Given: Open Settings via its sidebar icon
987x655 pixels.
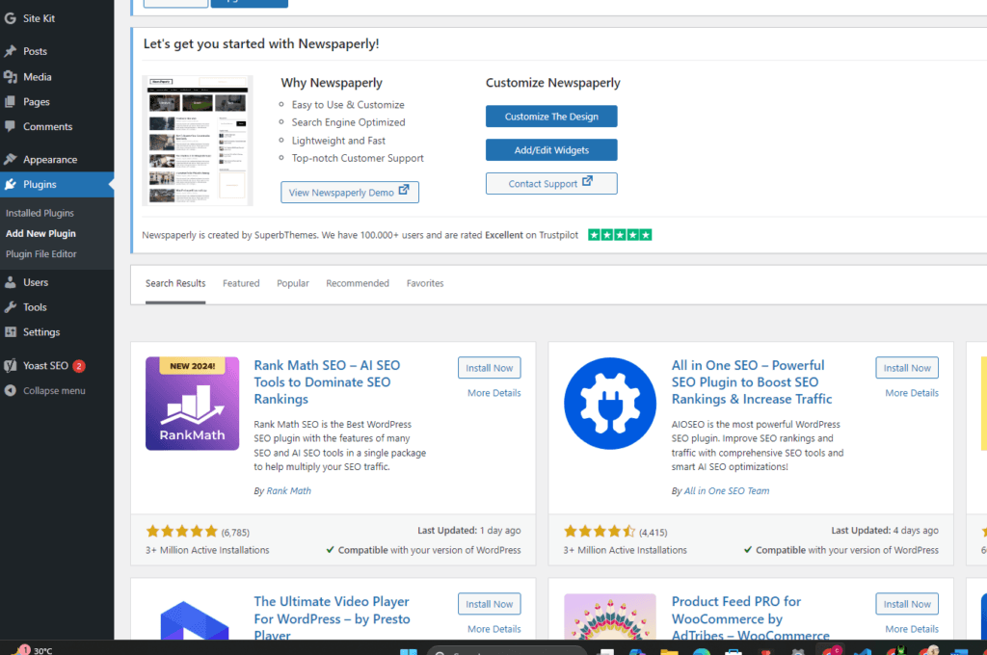Looking at the screenshot, I should point(10,332).
